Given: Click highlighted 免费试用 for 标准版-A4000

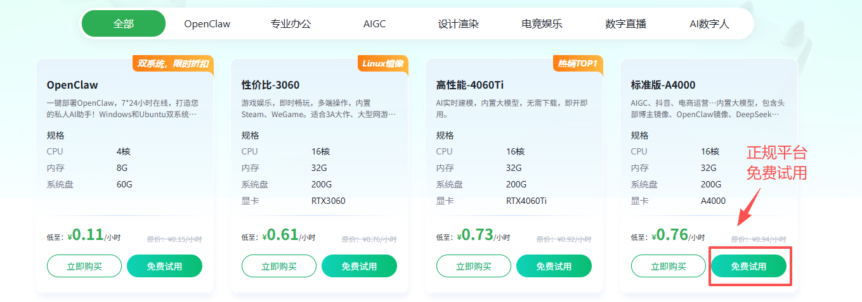Looking at the screenshot, I should [748, 266].
